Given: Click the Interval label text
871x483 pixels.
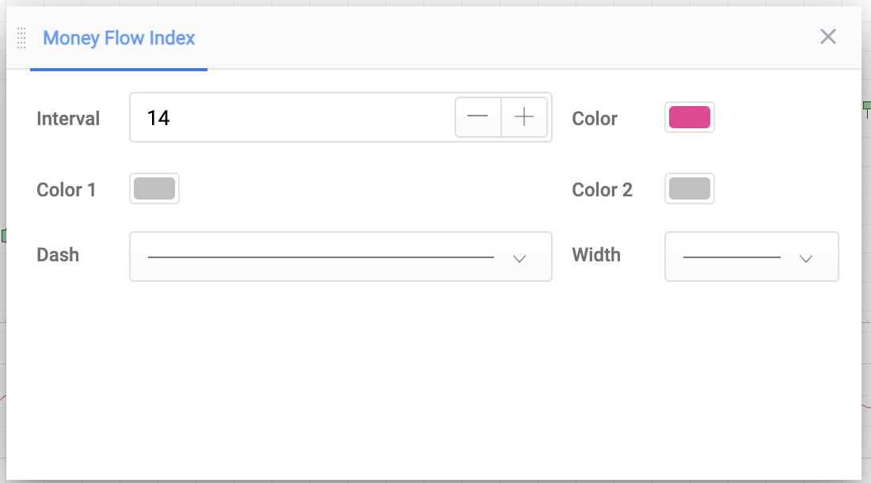Looking at the screenshot, I should (68, 118).
